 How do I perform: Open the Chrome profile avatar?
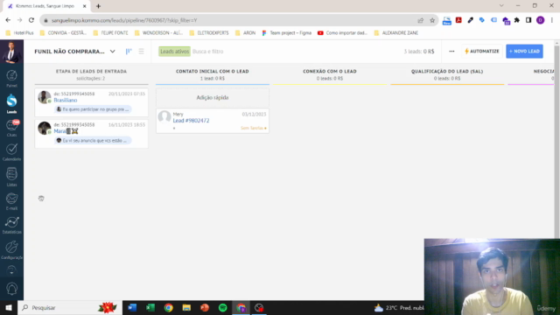tap(541, 20)
